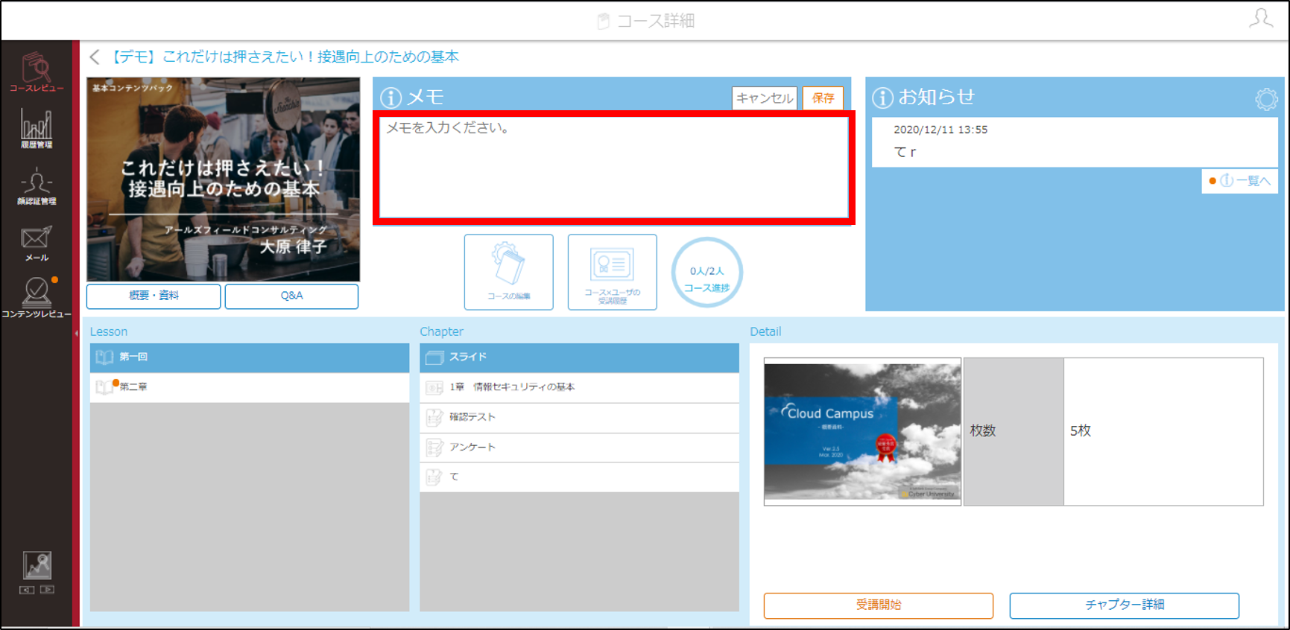The image size is (1290, 630).
Task: Select chapter 1章 情報セキュリティの基本
Action: [579, 387]
